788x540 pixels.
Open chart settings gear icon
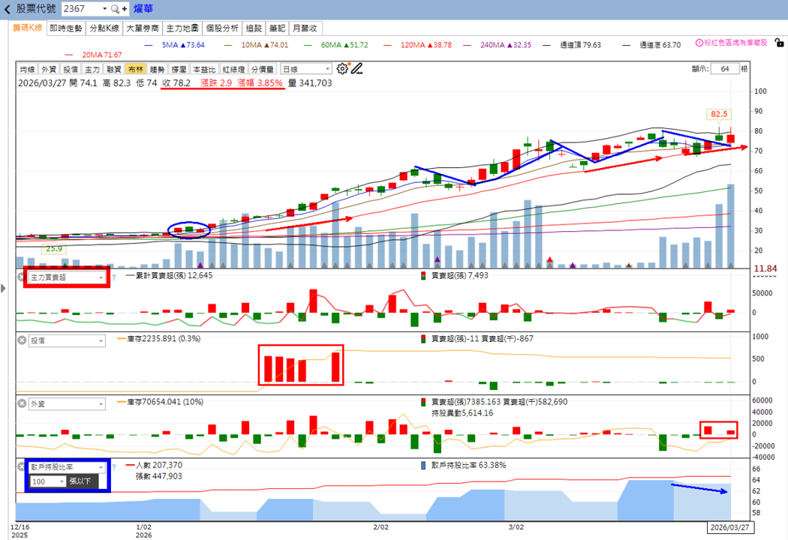342,69
